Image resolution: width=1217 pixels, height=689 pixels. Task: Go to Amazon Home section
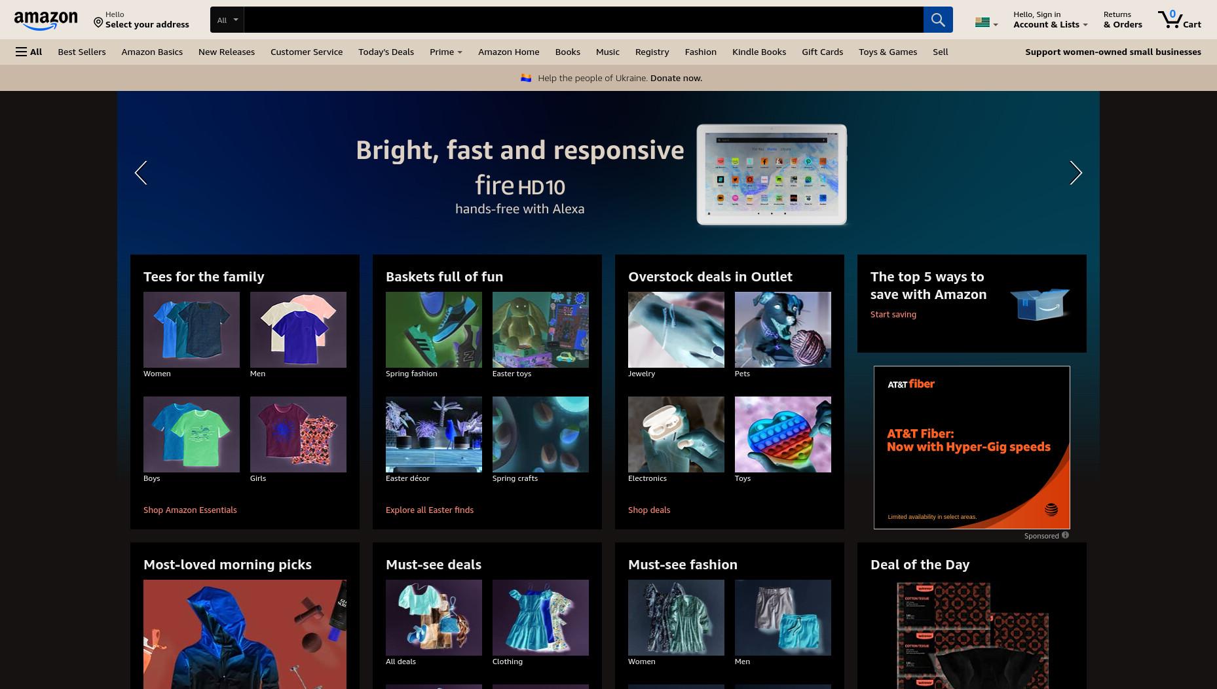pyautogui.click(x=509, y=52)
